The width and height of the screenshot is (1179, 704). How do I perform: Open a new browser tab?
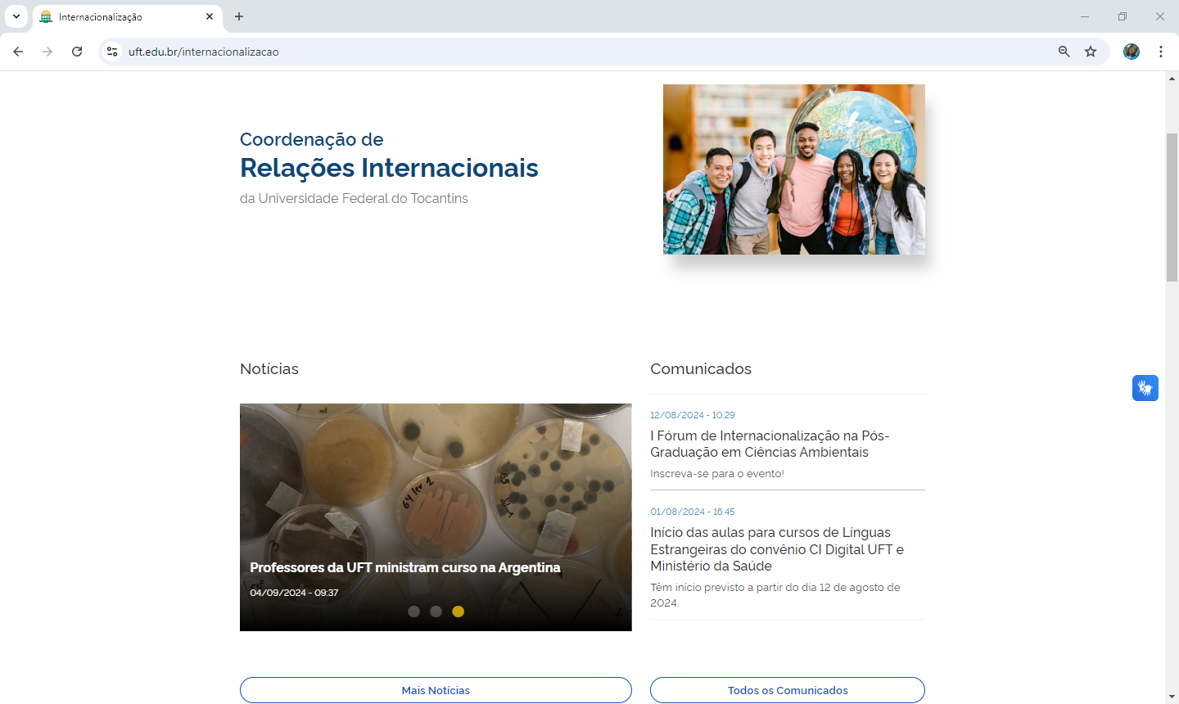pos(239,16)
